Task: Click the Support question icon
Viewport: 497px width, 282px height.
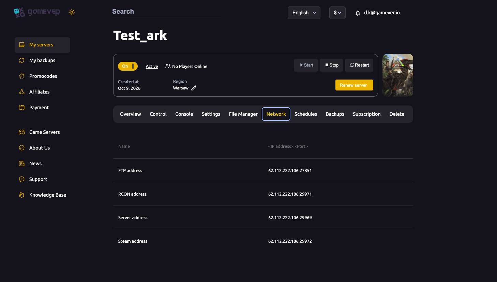Action: (x=22, y=179)
